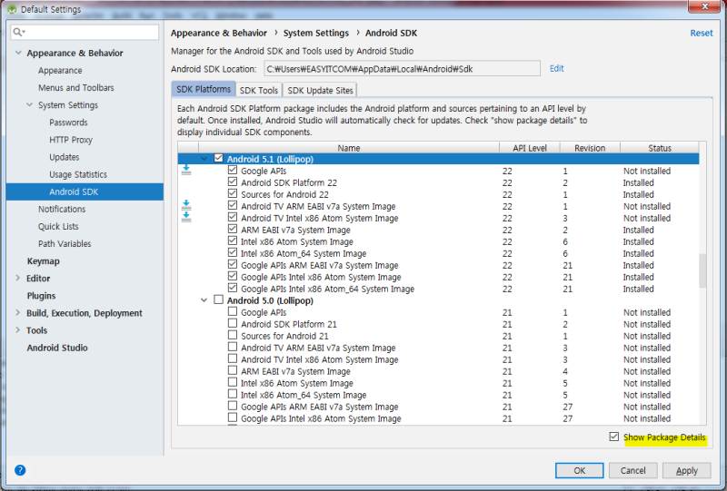The width and height of the screenshot is (727, 491).
Task: Click the download icon beside Google APIs 22
Action: [x=186, y=170]
